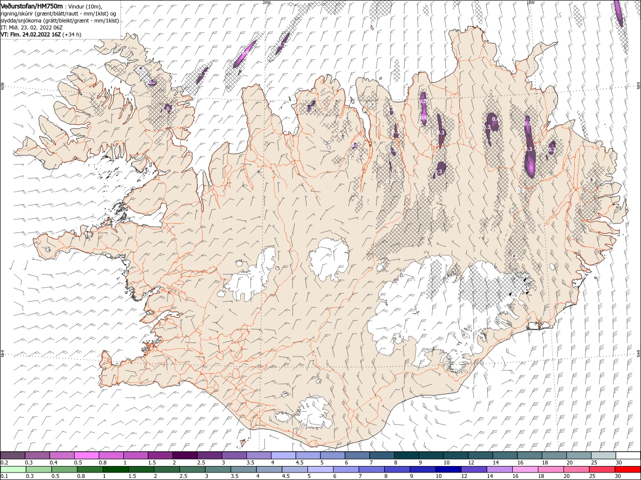Click the '20W' longitude label at top
Image resolution: width=641 pixels, height=480 pixels.
coord(266,2)
